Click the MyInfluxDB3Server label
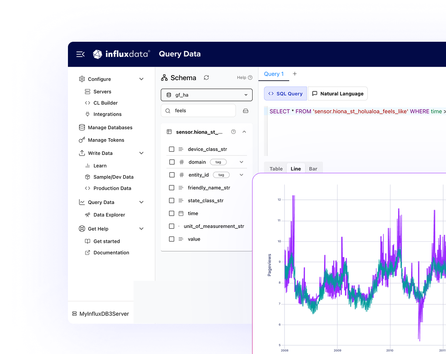The image size is (446, 354). point(104,314)
